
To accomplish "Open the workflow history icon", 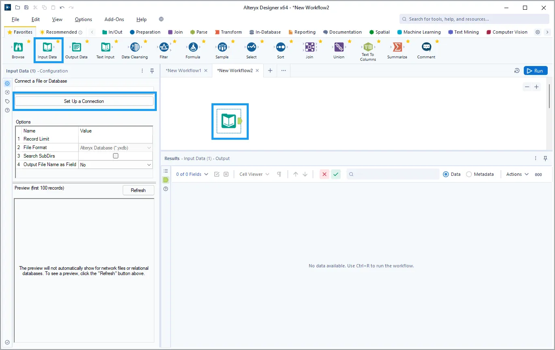I will pos(517,70).
